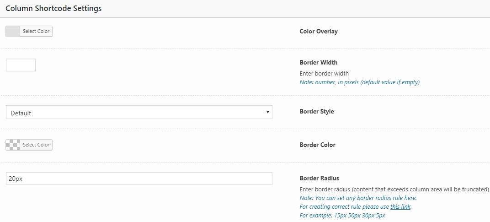490x222 pixels.
Task: Click the Color Overlay label
Action: [319, 31]
